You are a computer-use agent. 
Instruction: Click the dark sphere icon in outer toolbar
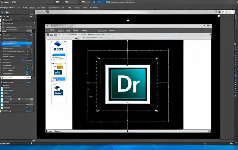(x=220, y=12)
